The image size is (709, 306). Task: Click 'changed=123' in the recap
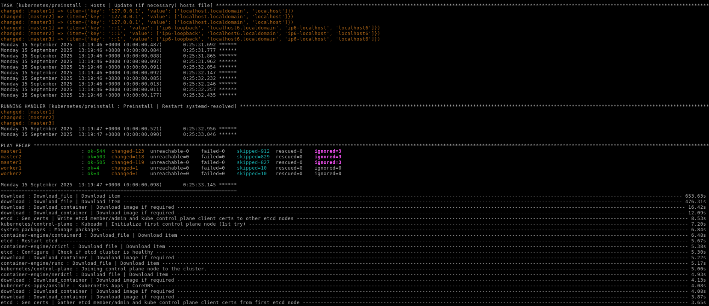(x=128, y=151)
